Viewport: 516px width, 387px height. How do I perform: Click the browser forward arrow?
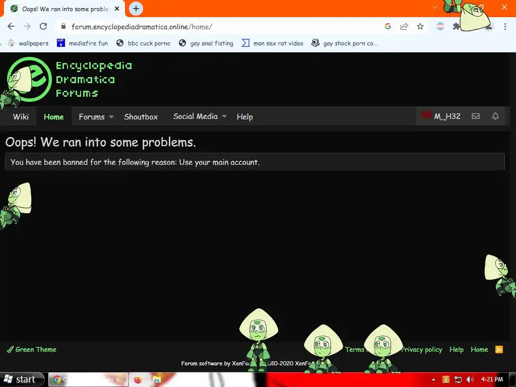pyautogui.click(x=27, y=26)
